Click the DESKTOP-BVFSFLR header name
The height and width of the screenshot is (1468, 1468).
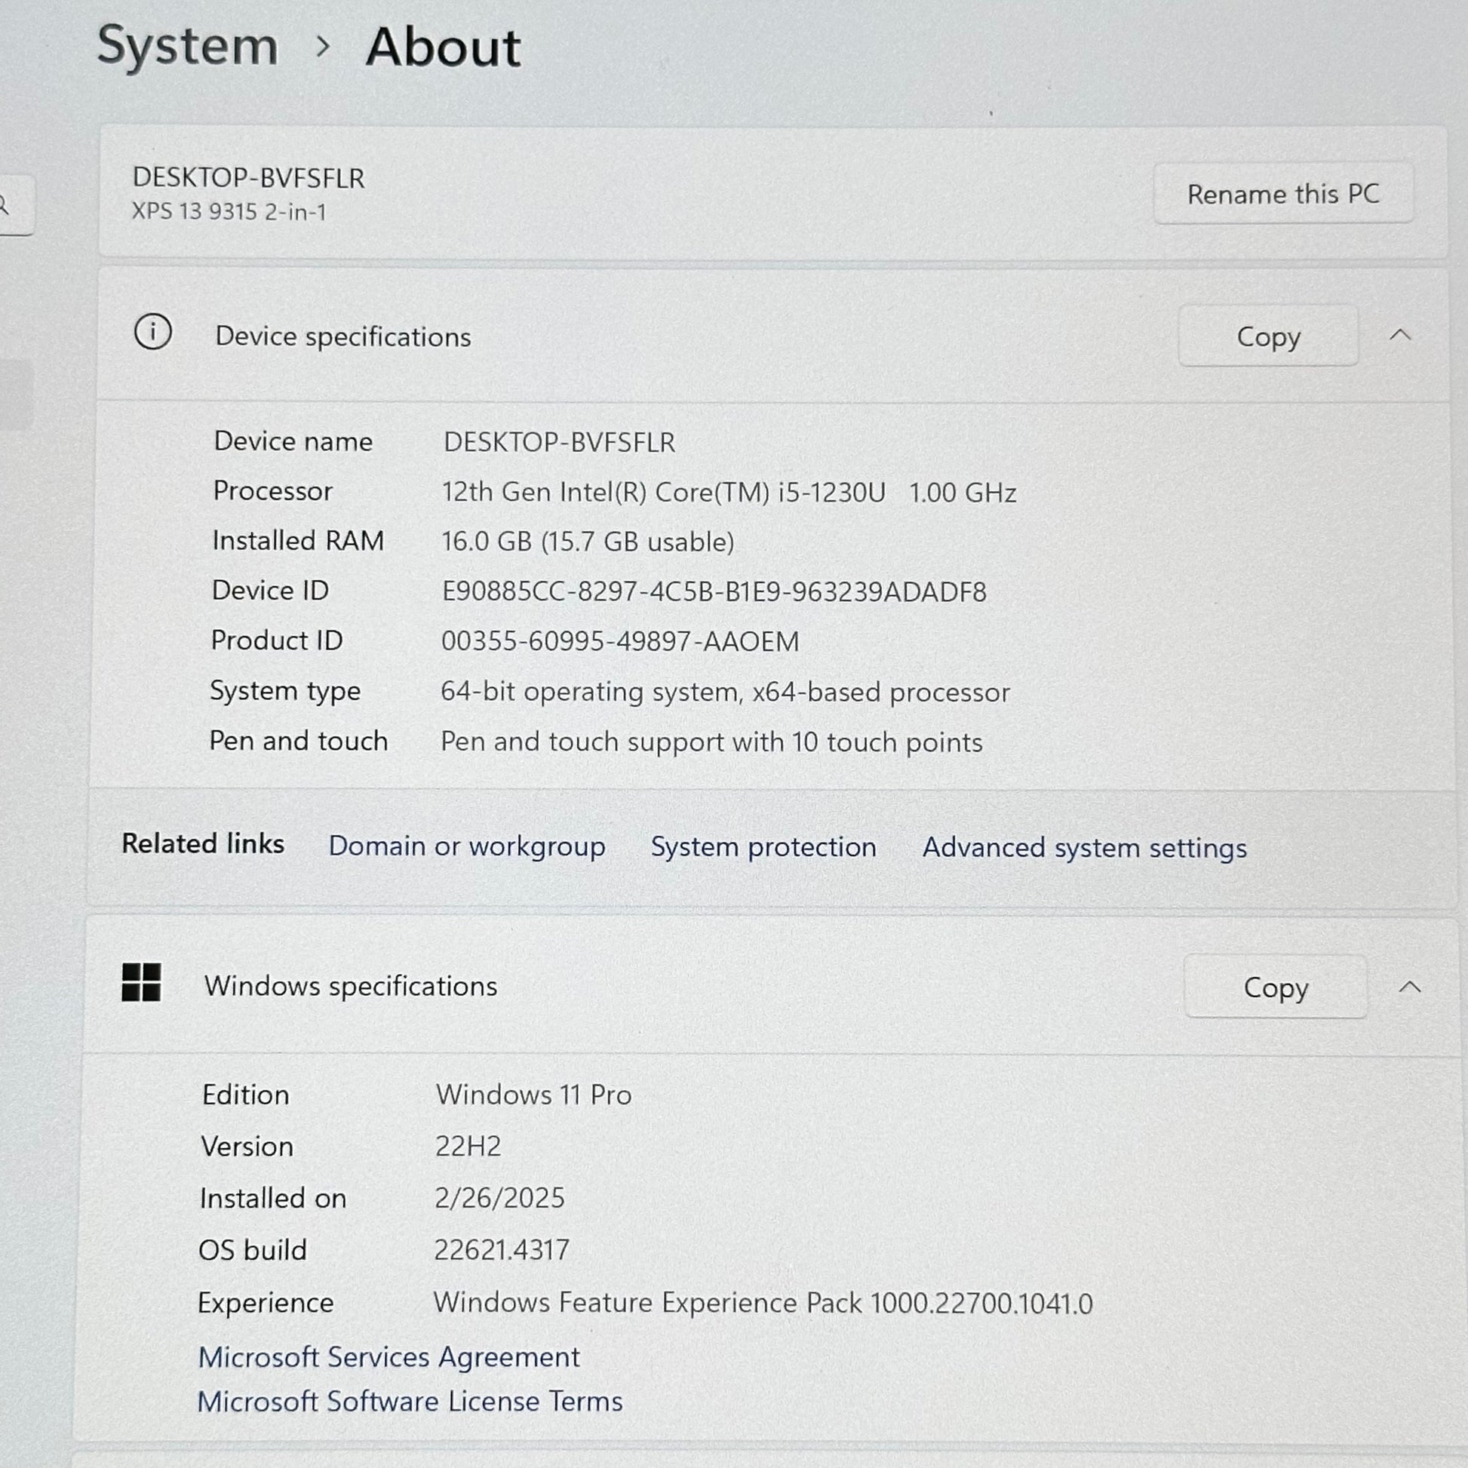[x=248, y=178]
